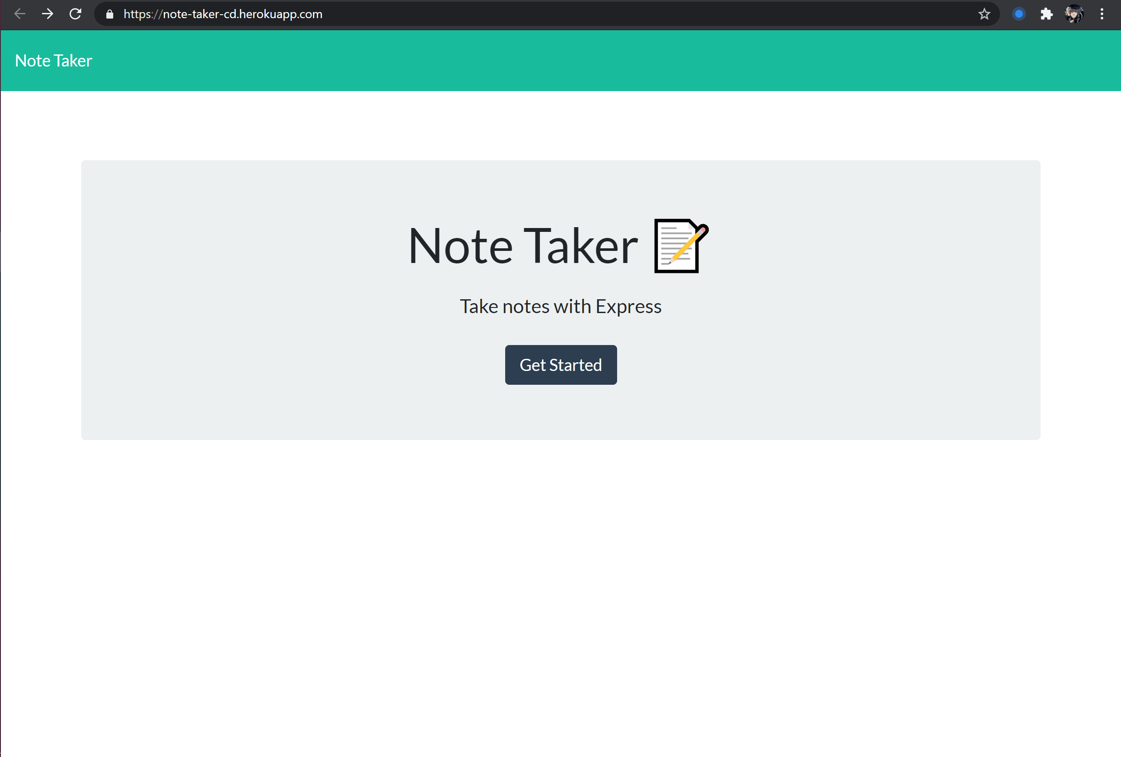Click the 'herokuapp.com' part of the URL

tap(281, 14)
